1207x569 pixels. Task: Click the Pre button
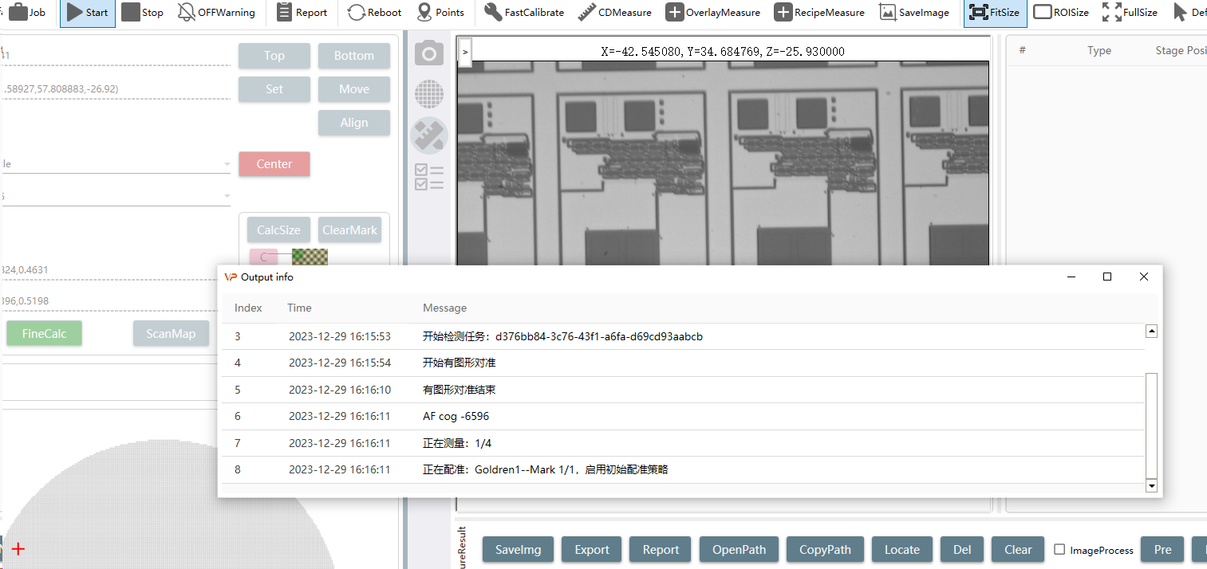tap(1163, 550)
